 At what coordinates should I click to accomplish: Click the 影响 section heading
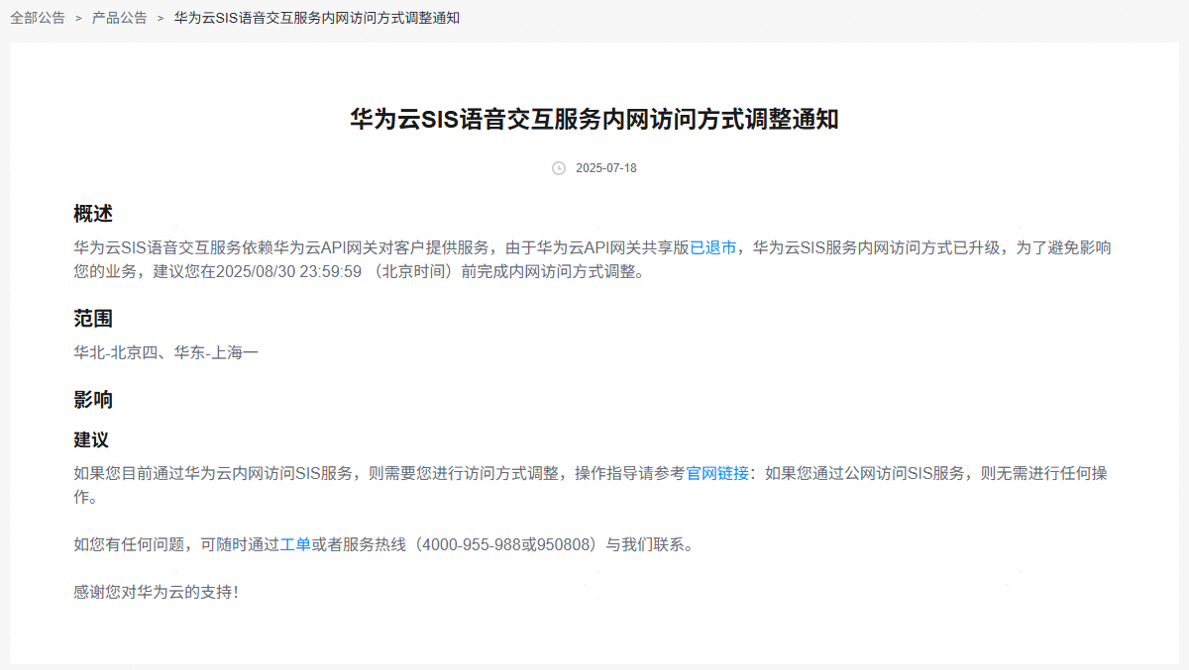point(93,400)
